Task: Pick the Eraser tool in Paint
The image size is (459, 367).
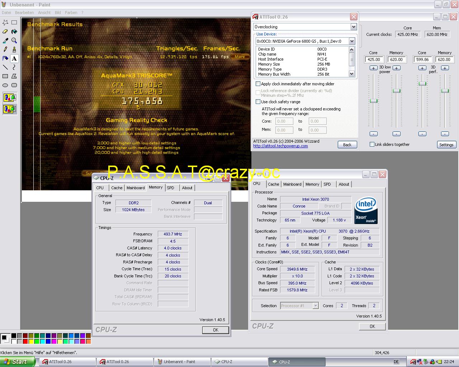Action: [5, 32]
